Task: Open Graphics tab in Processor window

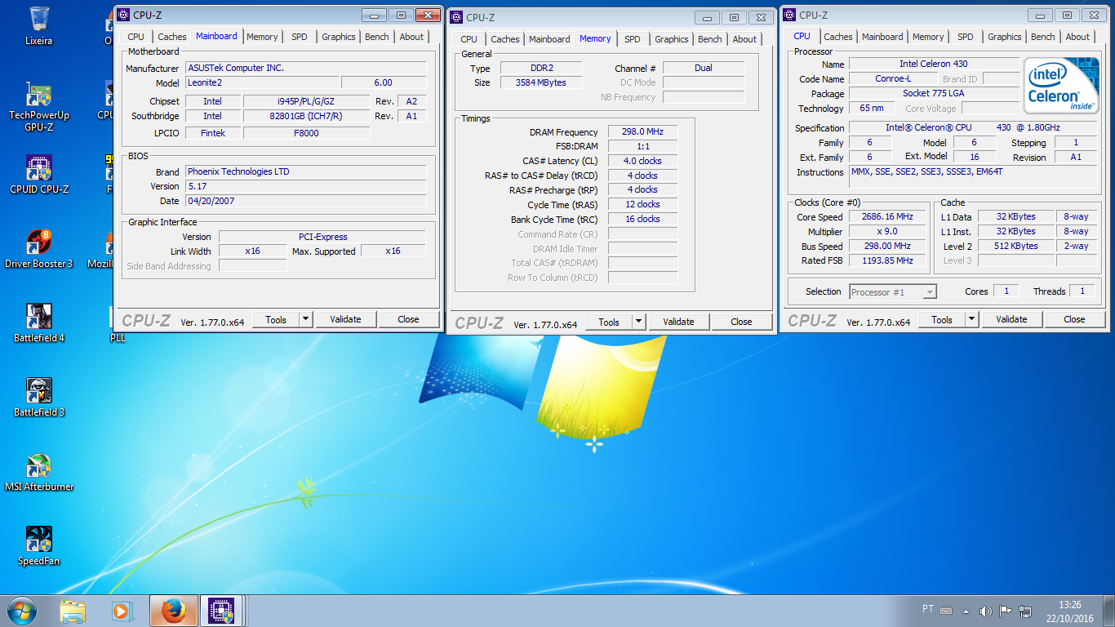Action: [1004, 37]
